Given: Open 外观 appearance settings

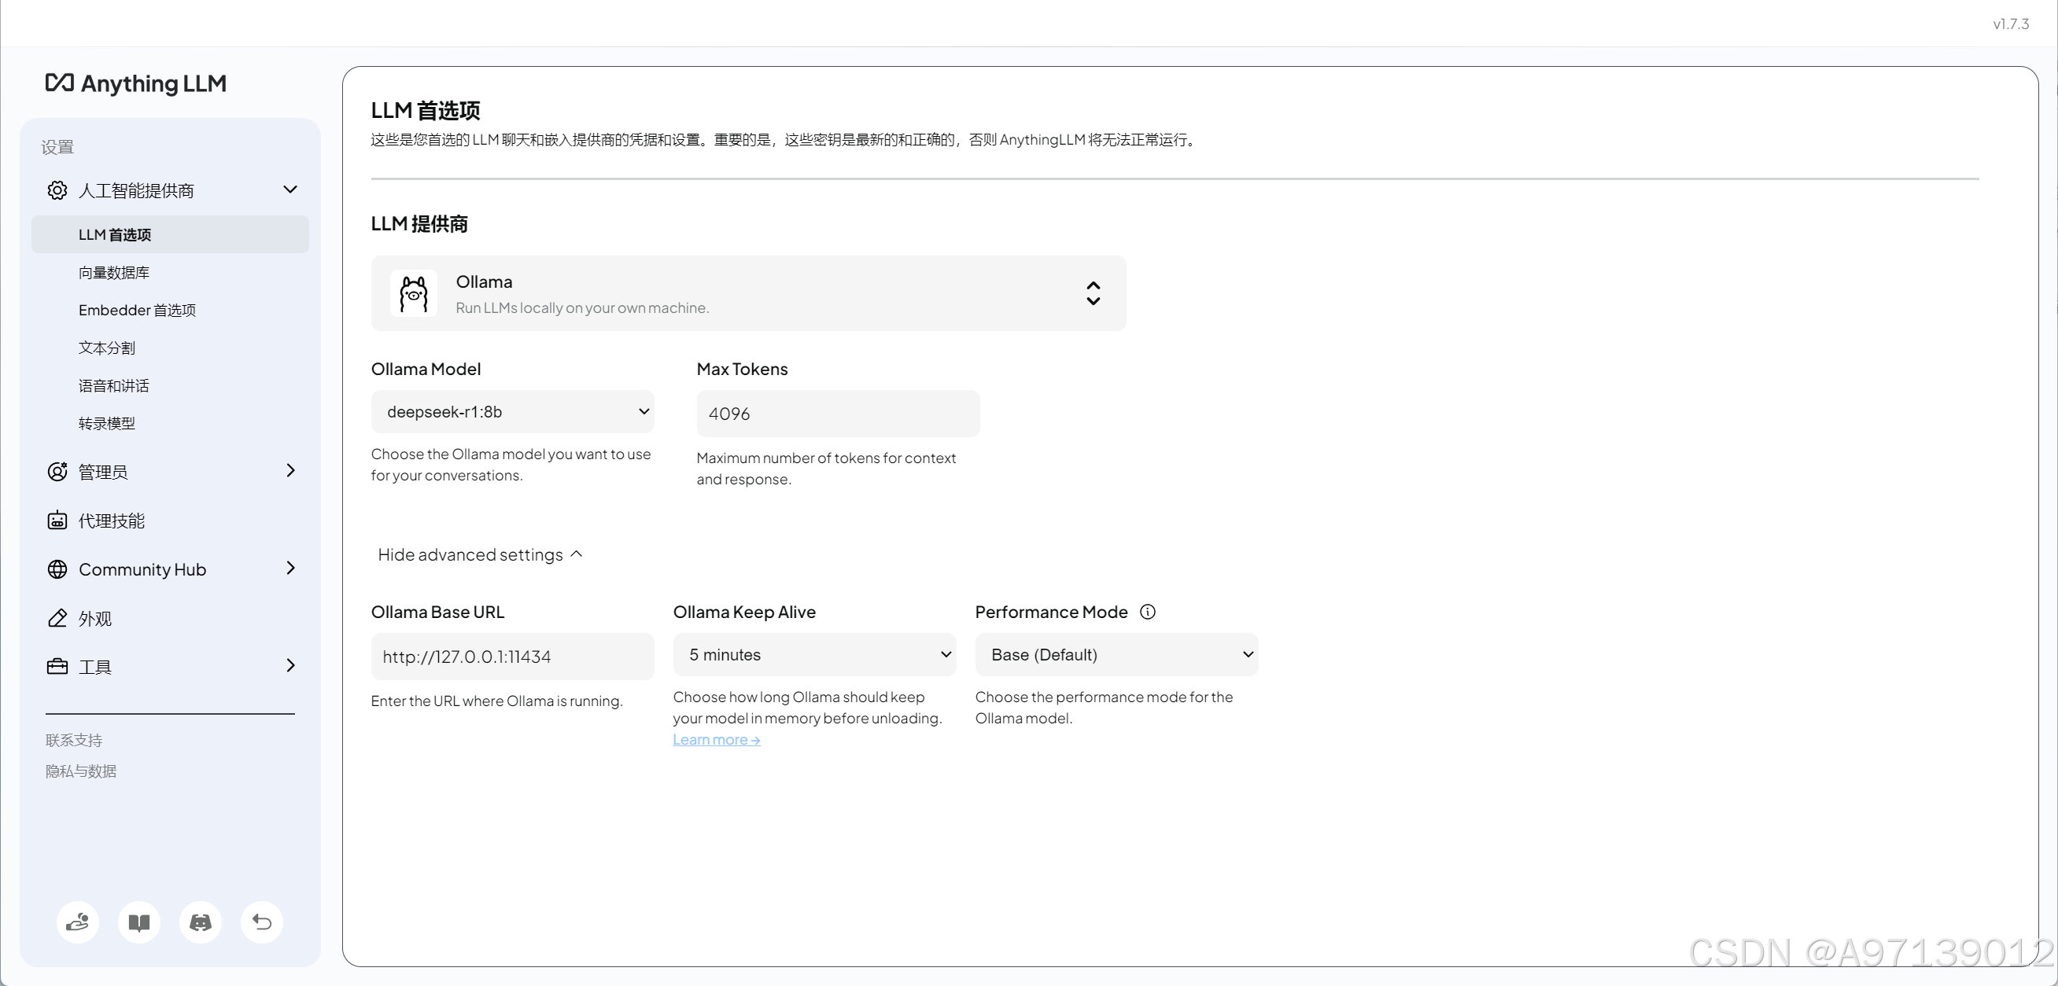Looking at the screenshot, I should click(x=95, y=619).
